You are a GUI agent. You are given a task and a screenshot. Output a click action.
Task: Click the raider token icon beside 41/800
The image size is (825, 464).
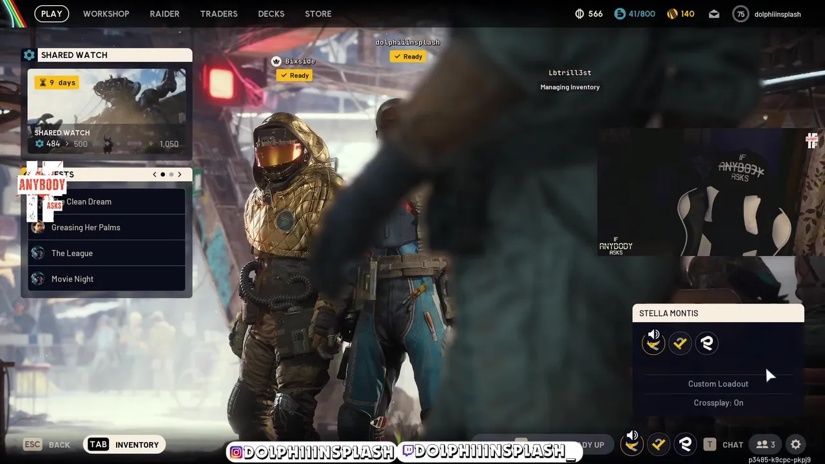(619, 14)
